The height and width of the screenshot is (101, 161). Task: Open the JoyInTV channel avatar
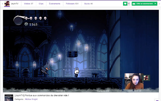[7, 4]
